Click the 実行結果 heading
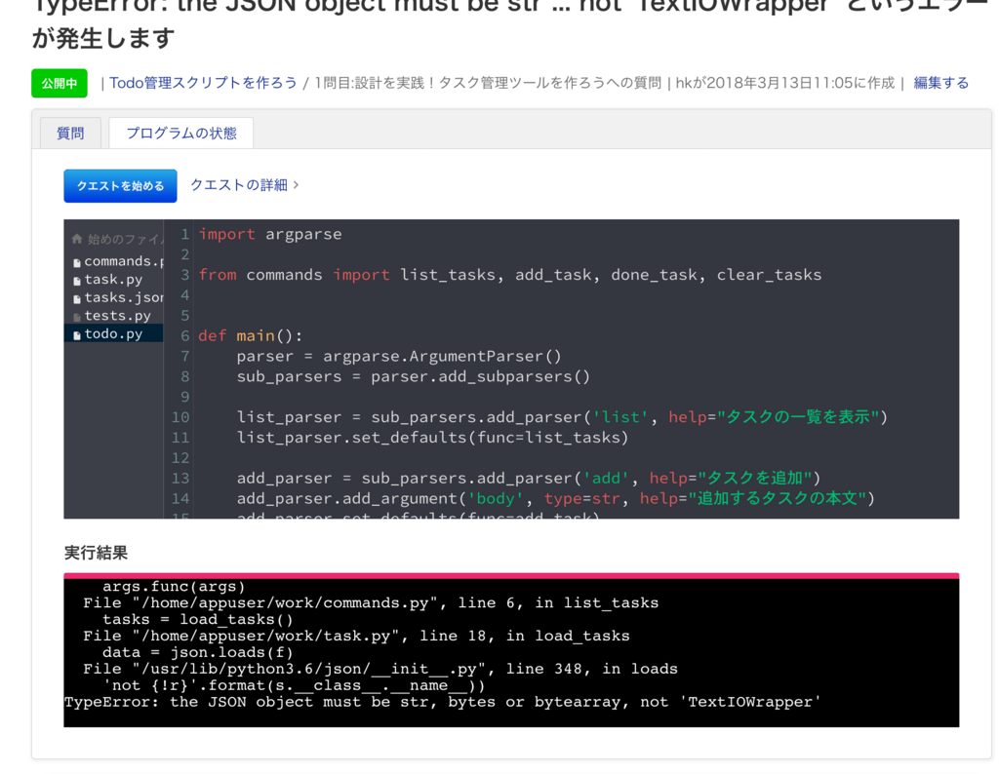The width and height of the screenshot is (999, 774). (97, 553)
